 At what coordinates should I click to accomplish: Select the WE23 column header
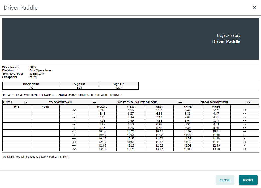click(x=131, y=106)
